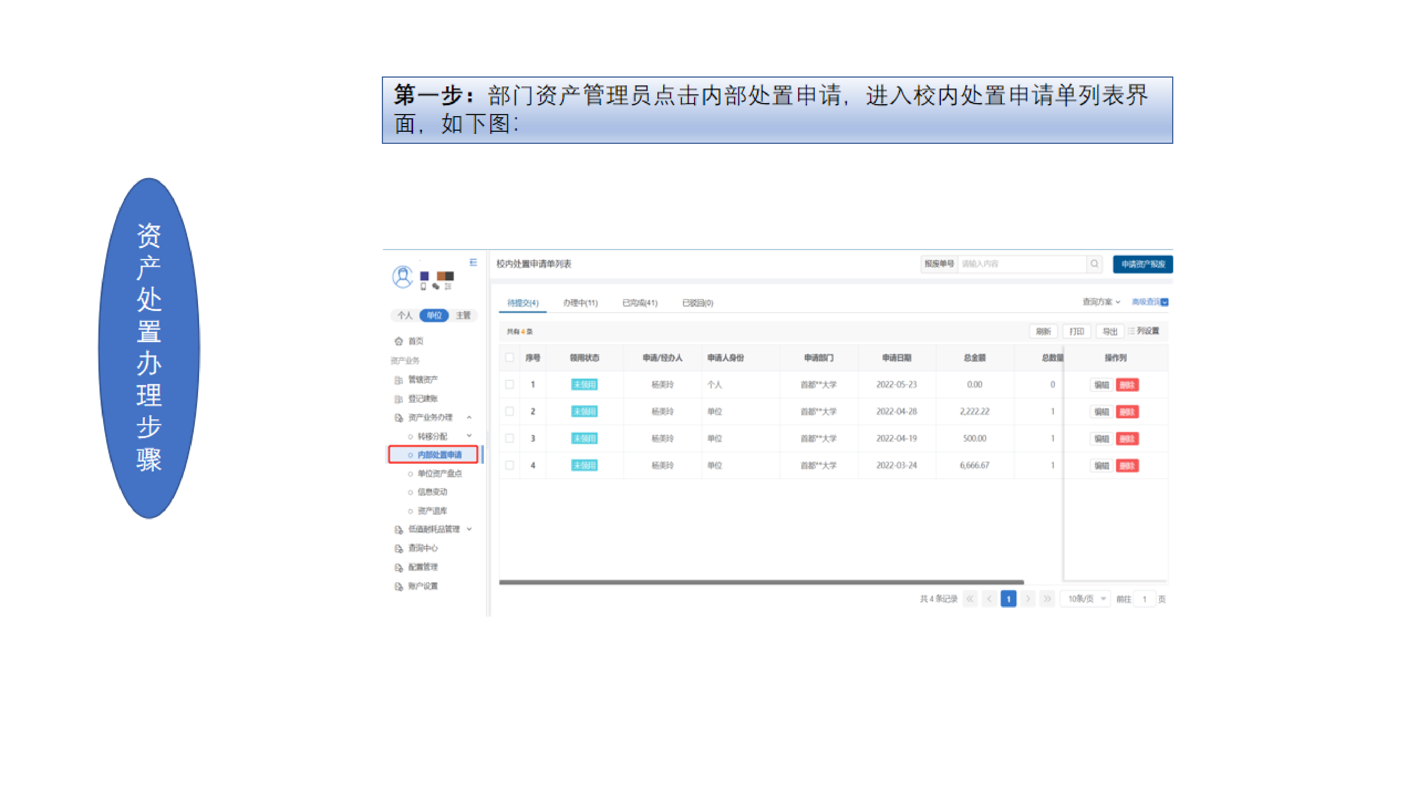The width and height of the screenshot is (1417, 797).
Task: Click the 账户设置 sidebar icon
Action: (x=399, y=586)
